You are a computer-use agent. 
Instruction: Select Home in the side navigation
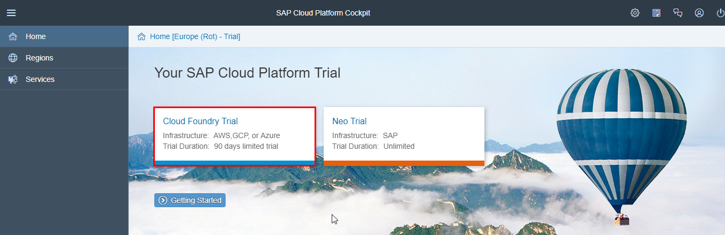tap(64, 36)
